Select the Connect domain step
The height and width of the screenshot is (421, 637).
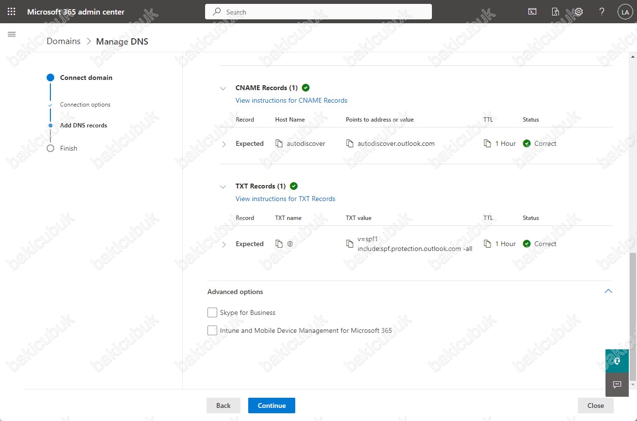pyautogui.click(x=86, y=78)
